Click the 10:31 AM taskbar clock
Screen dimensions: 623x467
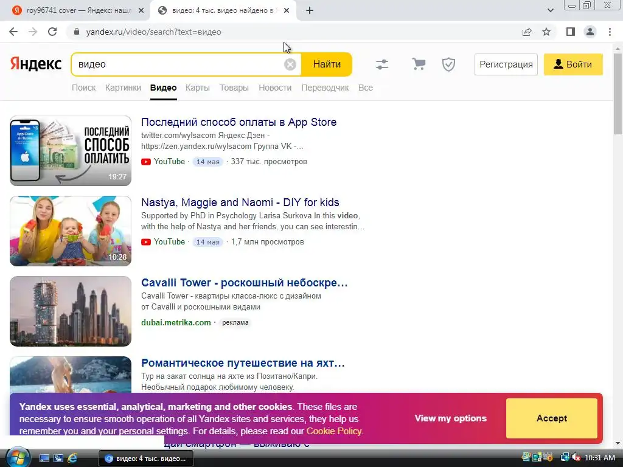point(599,458)
